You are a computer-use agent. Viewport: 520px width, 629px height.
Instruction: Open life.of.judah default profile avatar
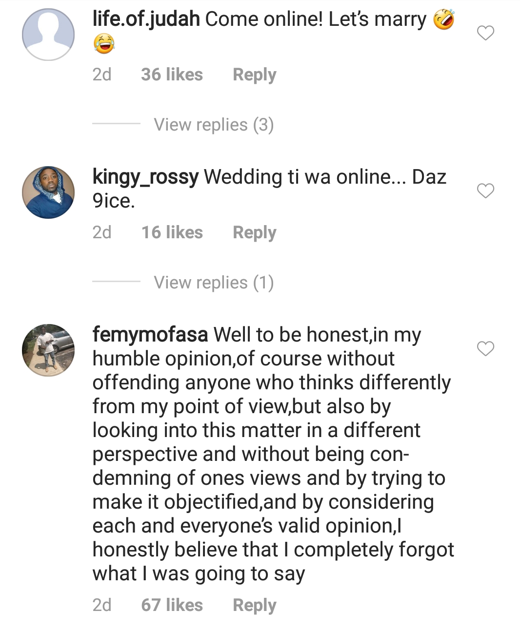[48, 35]
